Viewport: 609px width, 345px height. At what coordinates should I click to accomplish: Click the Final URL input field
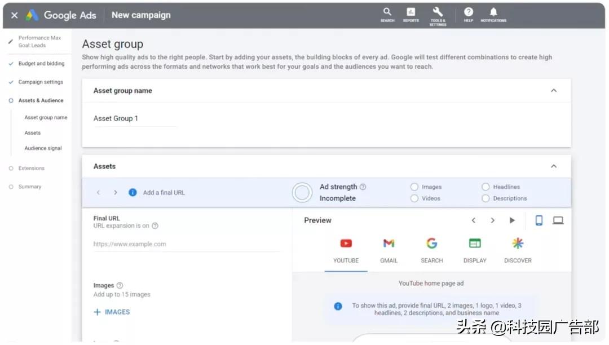tap(187, 245)
